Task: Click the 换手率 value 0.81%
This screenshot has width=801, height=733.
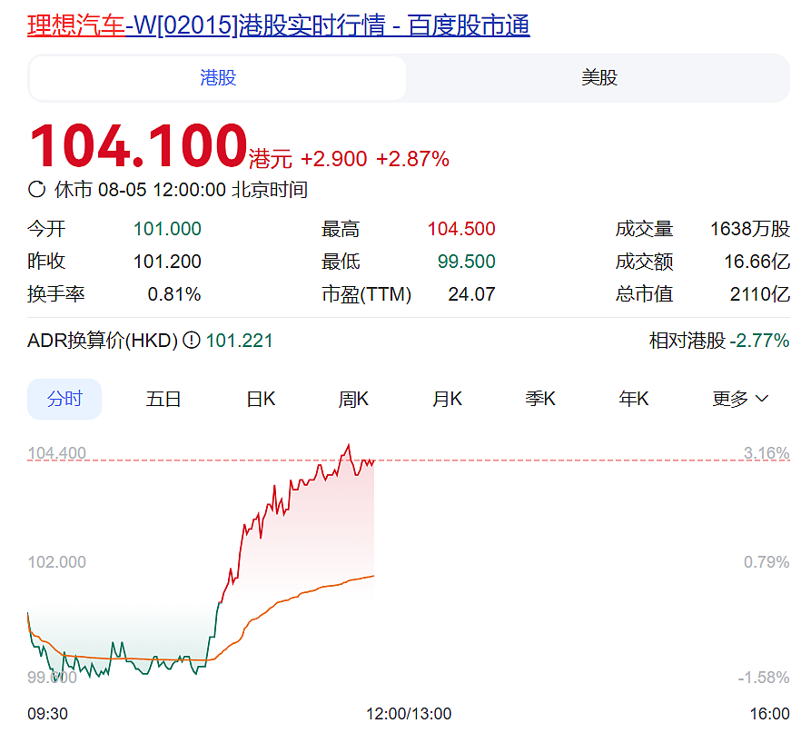Action: click(x=174, y=294)
